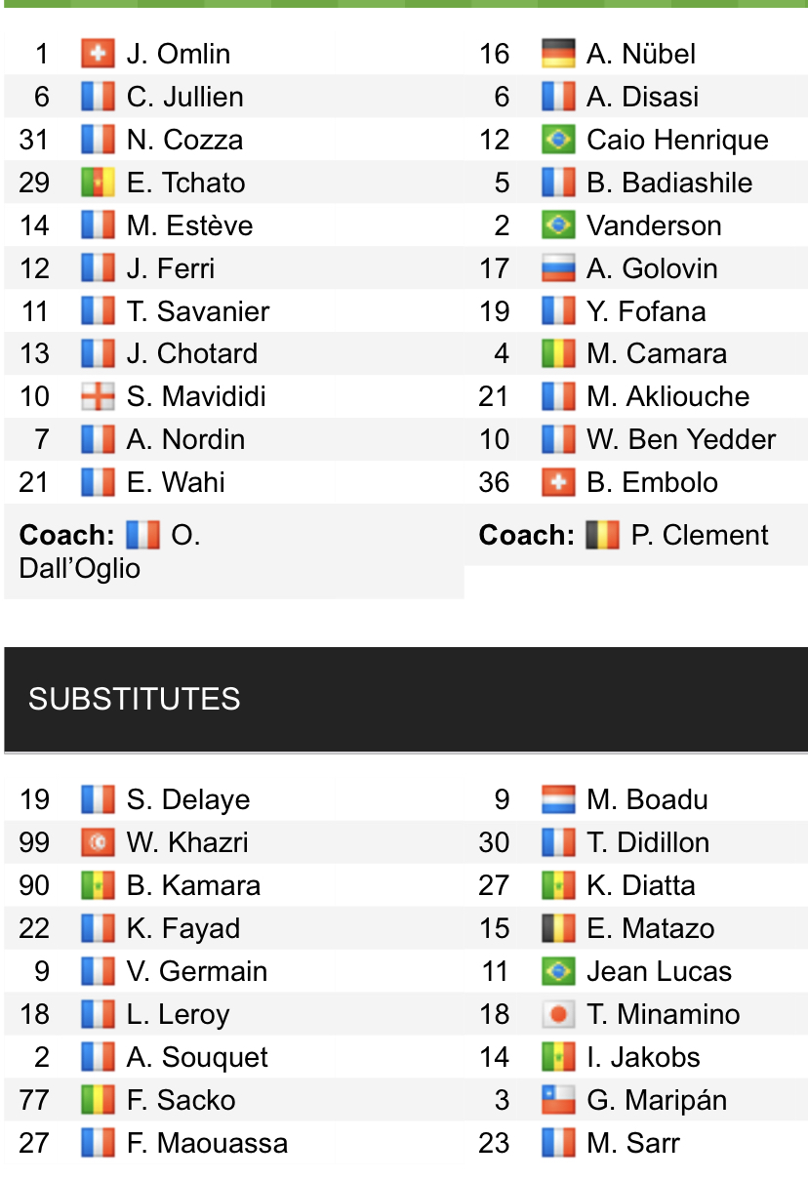Viewport: 808px width, 1181px height.
Task: Click the Chilean flag next to G. Maripán
Action: coord(558,1100)
